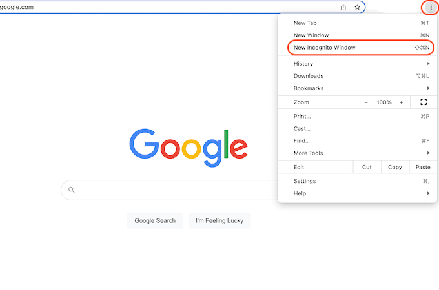Click into the Google search field
The width and height of the screenshot is (439, 290).
tap(174, 190)
